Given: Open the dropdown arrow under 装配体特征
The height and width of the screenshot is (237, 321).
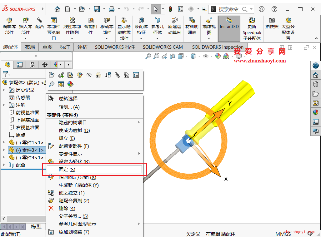Looking at the screenshot, I should 141,38.
